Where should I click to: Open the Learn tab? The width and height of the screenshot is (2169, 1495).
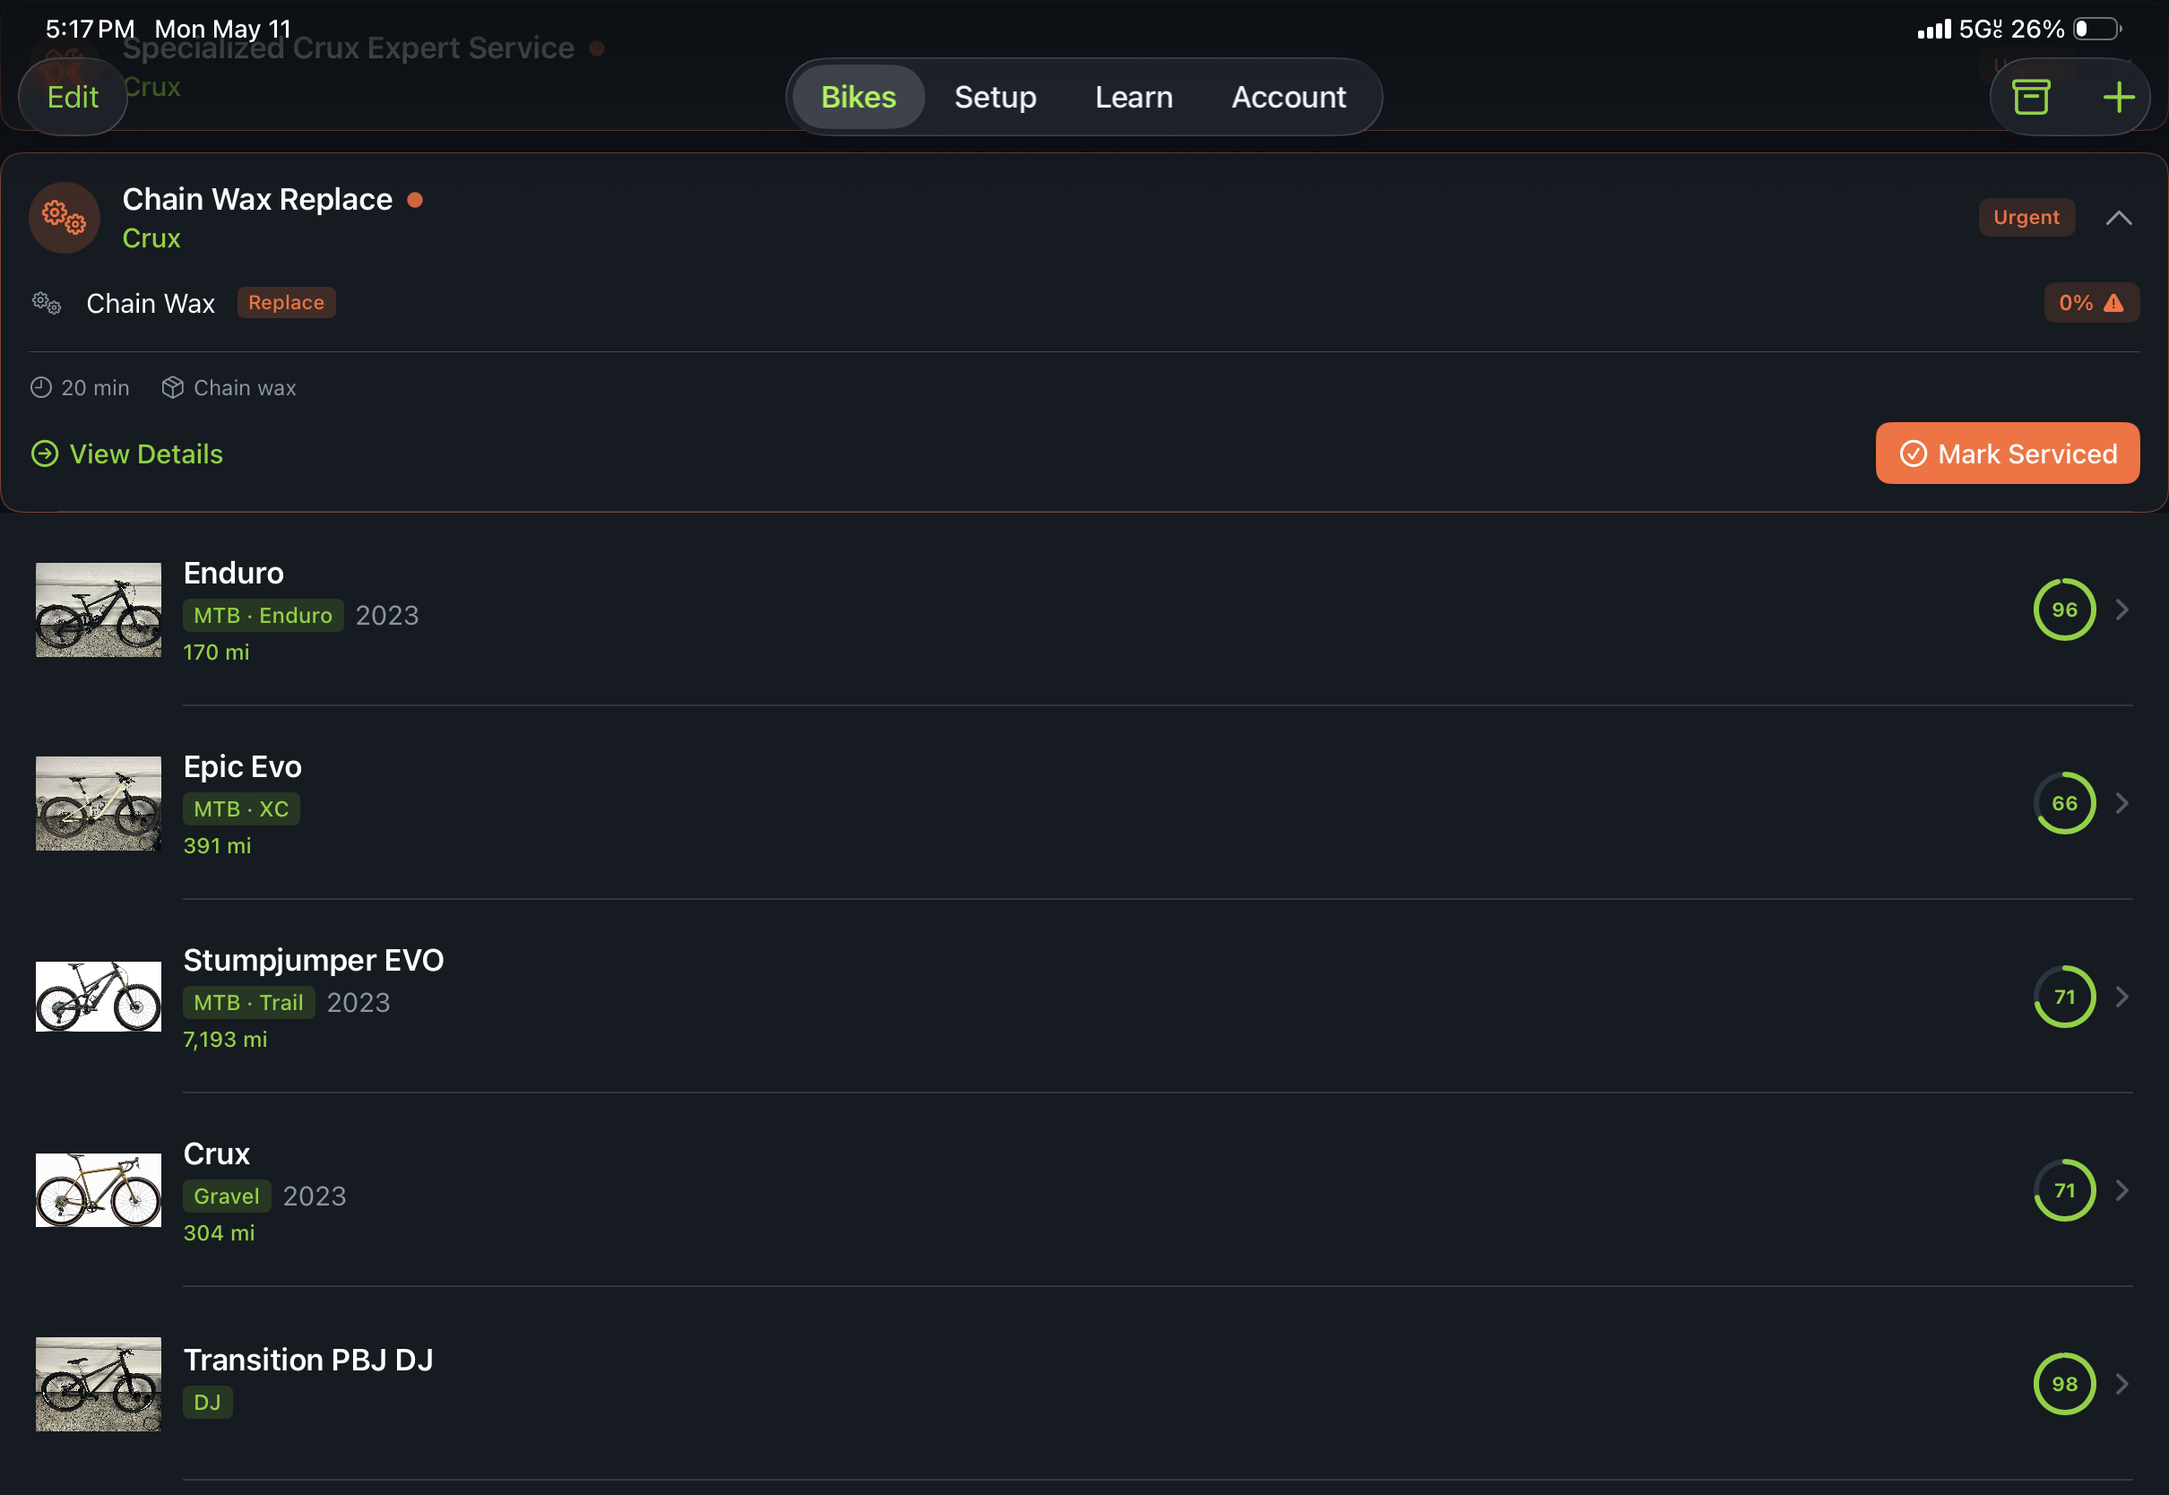[1134, 97]
